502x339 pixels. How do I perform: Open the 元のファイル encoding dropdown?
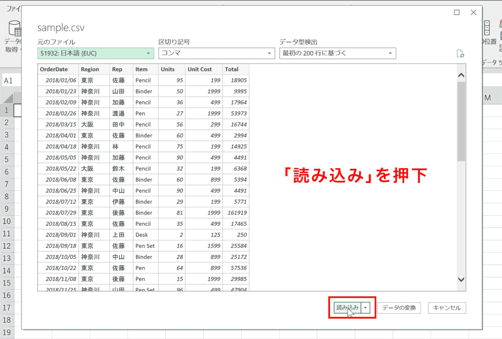pos(150,52)
